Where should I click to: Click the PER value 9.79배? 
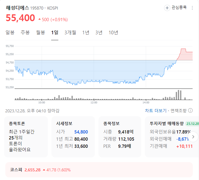pos(125,146)
